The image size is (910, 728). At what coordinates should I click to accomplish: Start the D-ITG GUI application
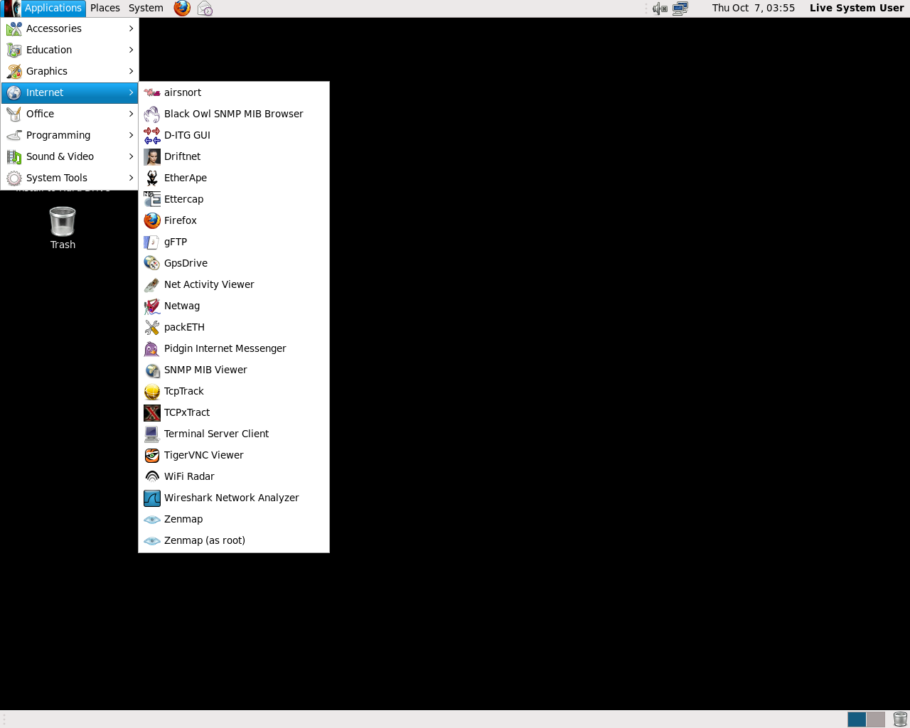tap(234, 135)
